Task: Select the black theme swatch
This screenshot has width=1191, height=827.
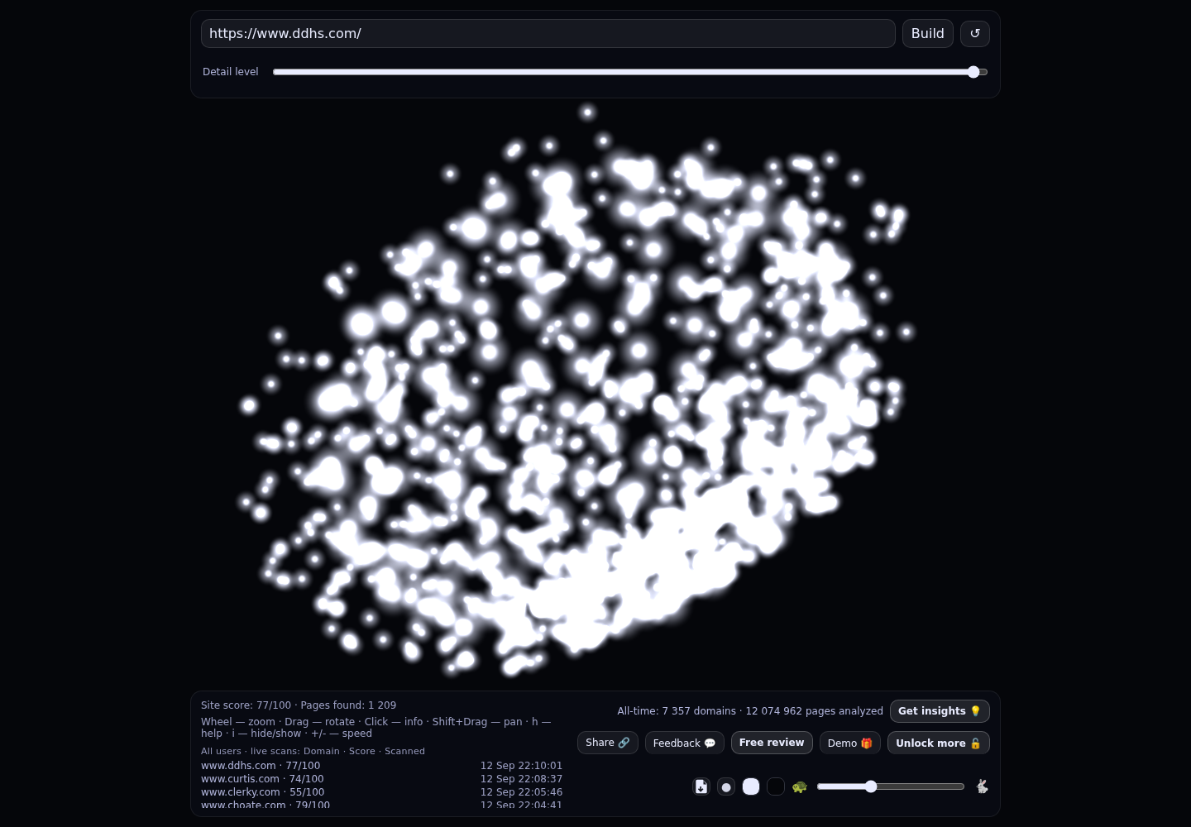Action: coord(776,786)
